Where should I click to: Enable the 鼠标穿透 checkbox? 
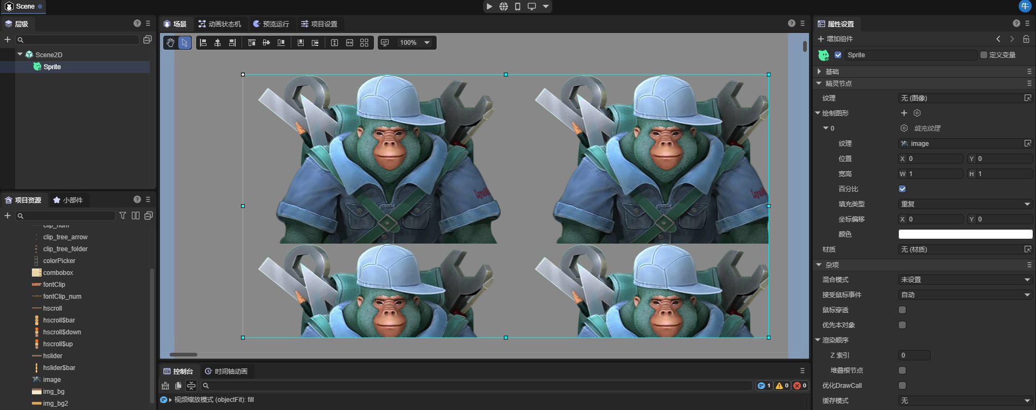(x=902, y=310)
